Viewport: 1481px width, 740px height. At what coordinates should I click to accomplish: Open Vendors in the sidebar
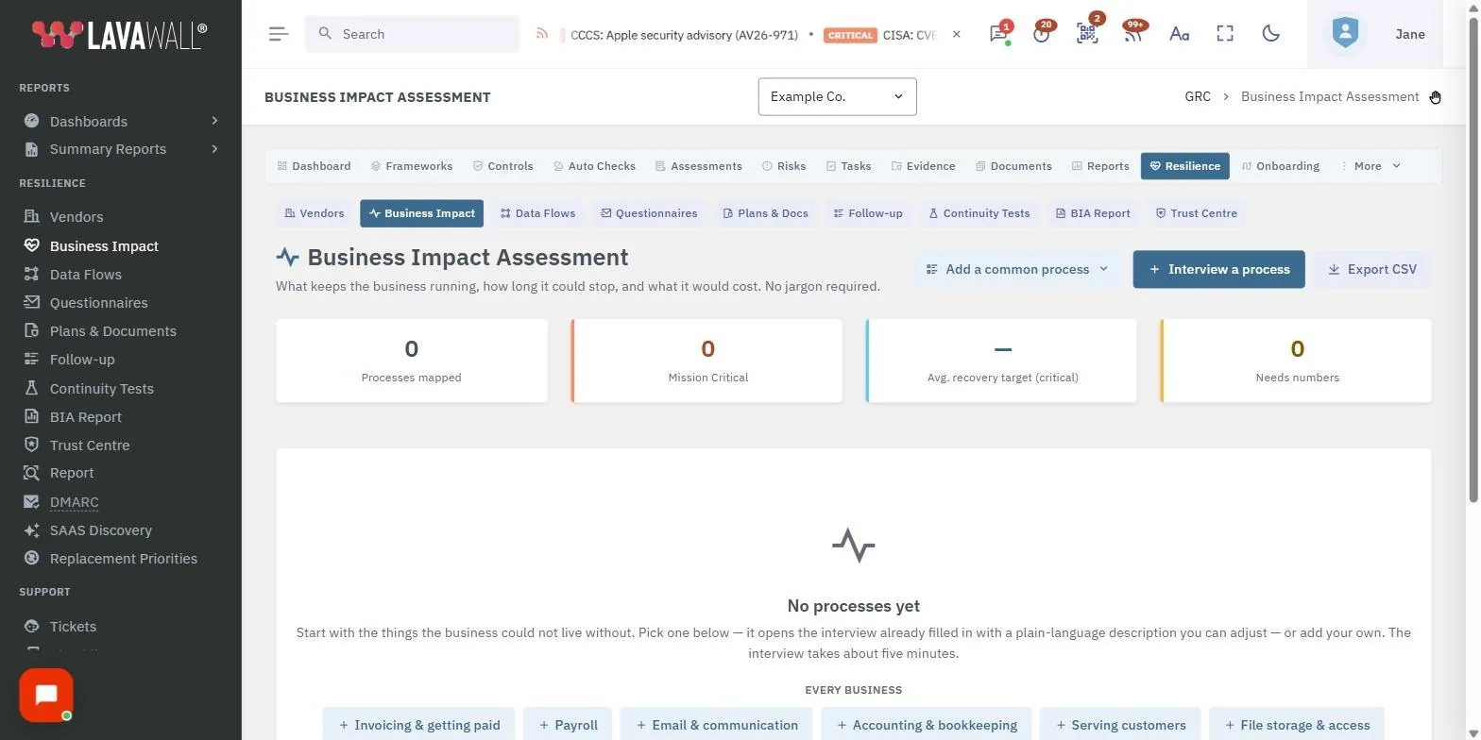(77, 217)
